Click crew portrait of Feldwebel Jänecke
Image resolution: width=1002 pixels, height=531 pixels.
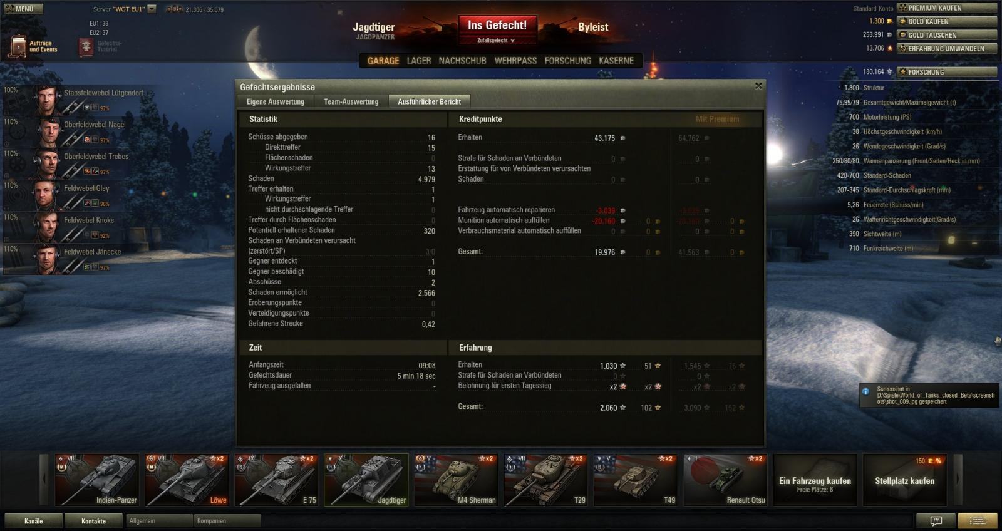pos(48,260)
